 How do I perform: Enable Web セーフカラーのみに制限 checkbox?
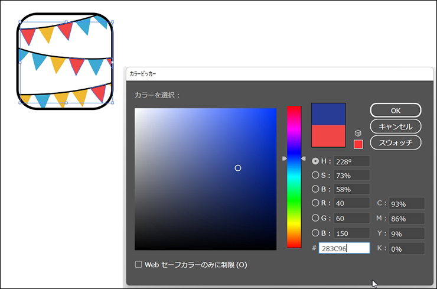pyautogui.click(x=139, y=265)
